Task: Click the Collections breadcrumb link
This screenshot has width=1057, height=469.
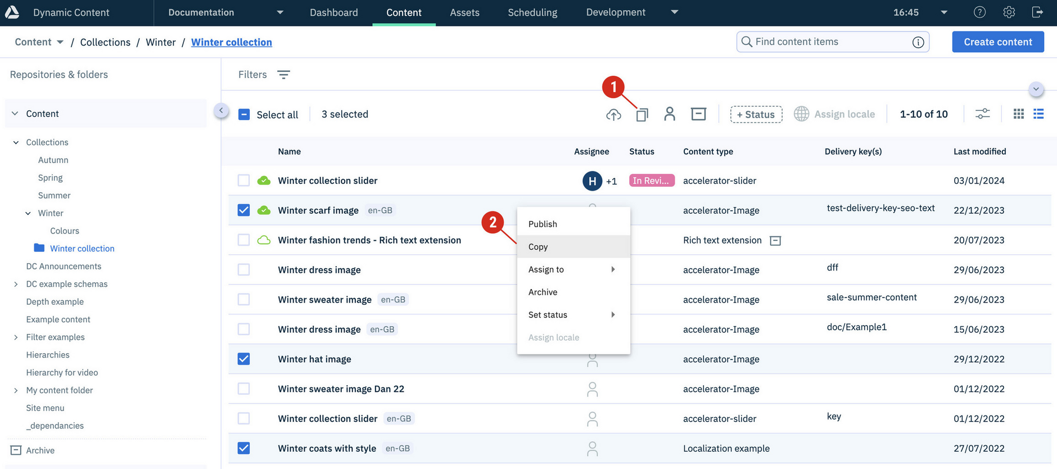Action: click(x=105, y=42)
